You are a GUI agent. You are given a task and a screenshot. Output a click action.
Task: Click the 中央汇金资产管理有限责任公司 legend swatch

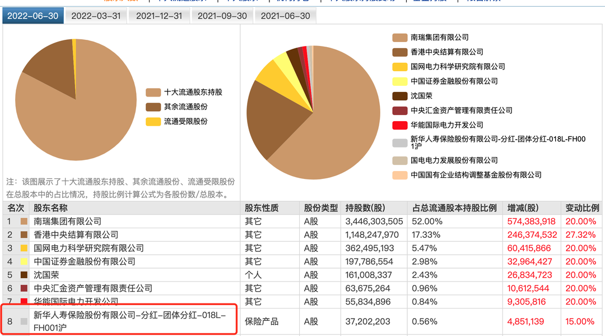tap(400, 111)
